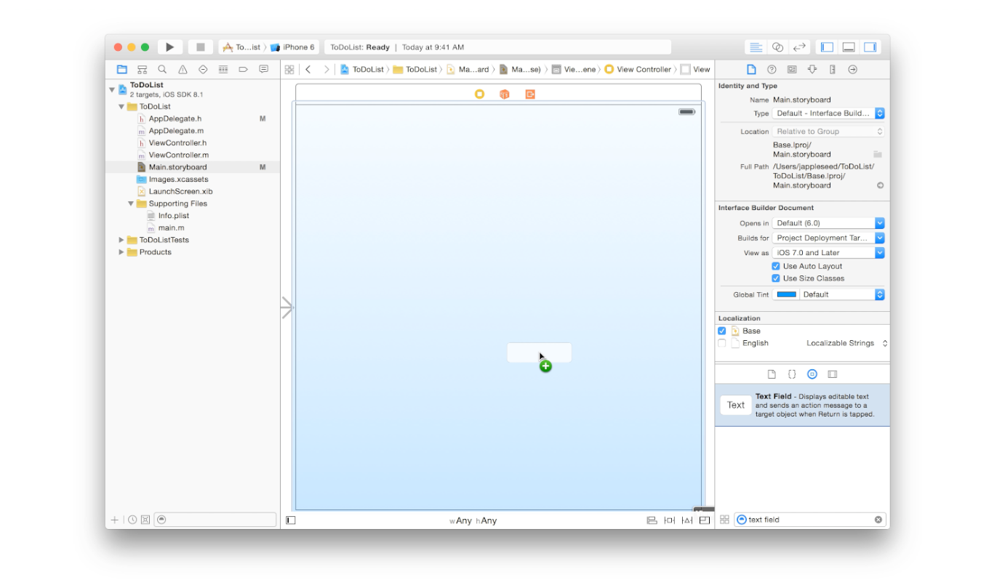Image resolution: width=989 pixels, height=588 pixels.
Task: Click View Controller in the jump bar
Action: click(643, 70)
